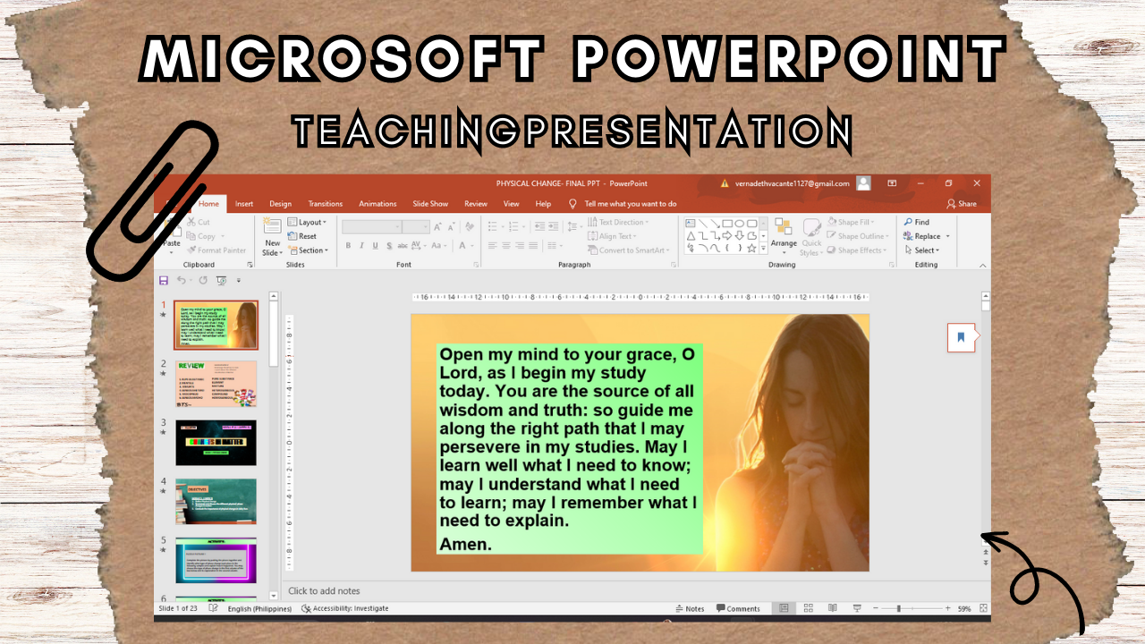
Task: Open Comments pane from status bar
Action: pyautogui.click(x=738, y=608)
